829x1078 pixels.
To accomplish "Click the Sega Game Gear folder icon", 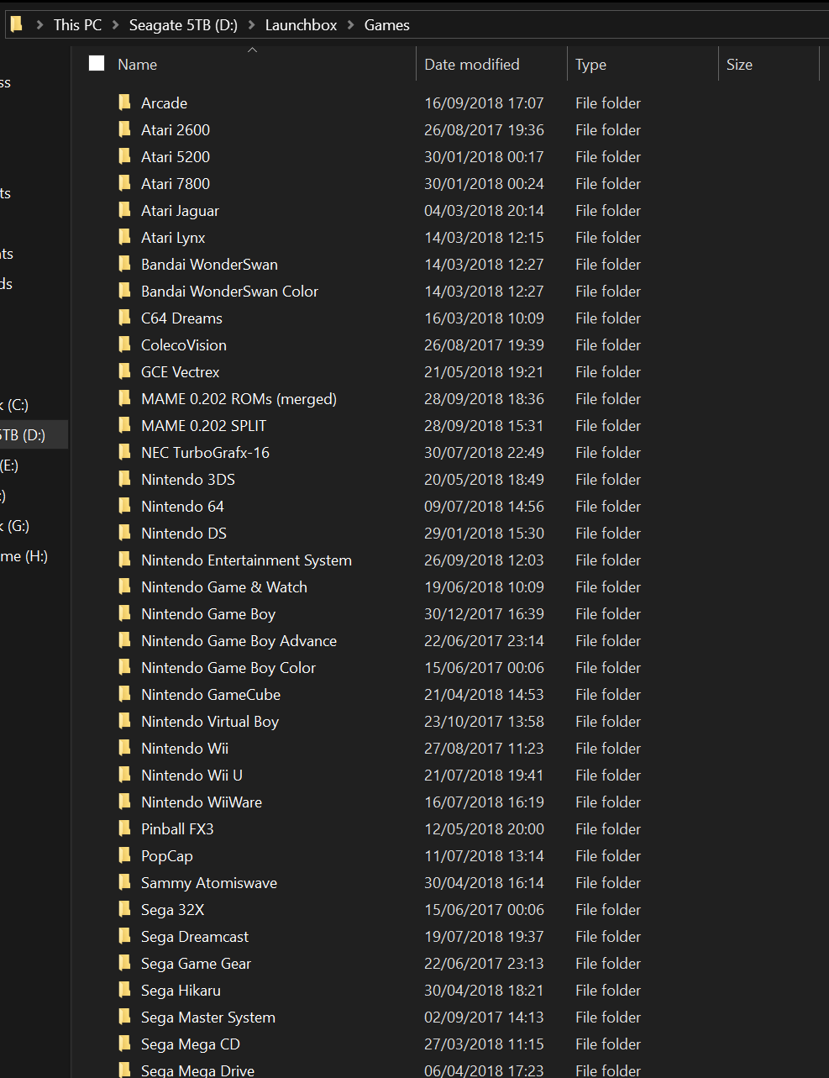I will tap(124, 963).
